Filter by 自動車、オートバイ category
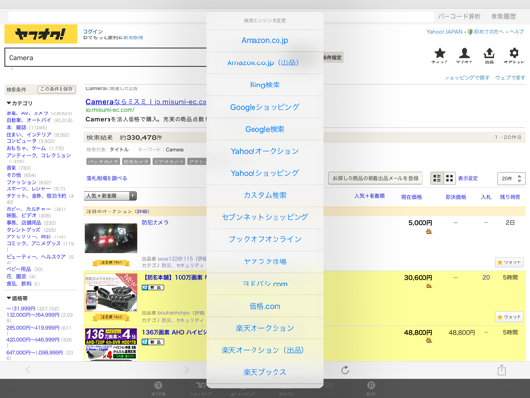Screen dimensions: 530x398 pos(29,120)
